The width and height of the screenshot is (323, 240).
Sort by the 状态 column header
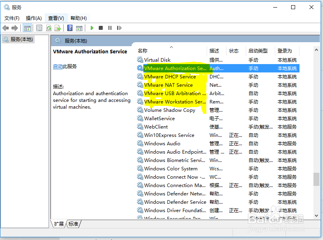[236, 51]
